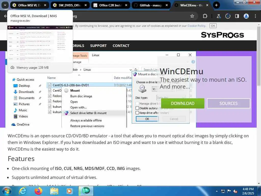This screenshot has width=261, height=196.
Task: Click the CentOS-6.3-i386-bin-DVD1 file row
Action: [x=89, y=85]
